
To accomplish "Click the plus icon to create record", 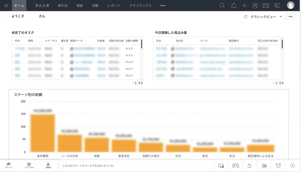I will pos(244,6).
